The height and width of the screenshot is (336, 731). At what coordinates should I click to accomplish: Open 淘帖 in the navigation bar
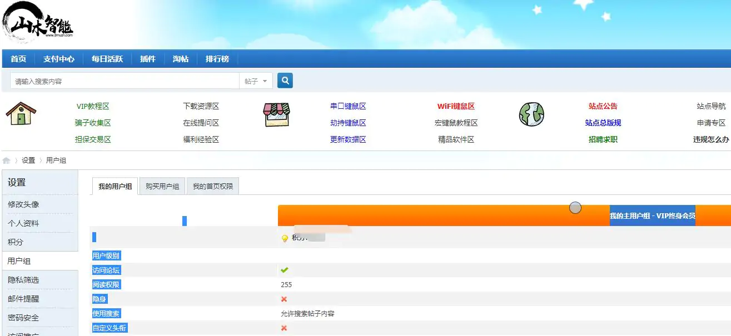pos(181,59)
